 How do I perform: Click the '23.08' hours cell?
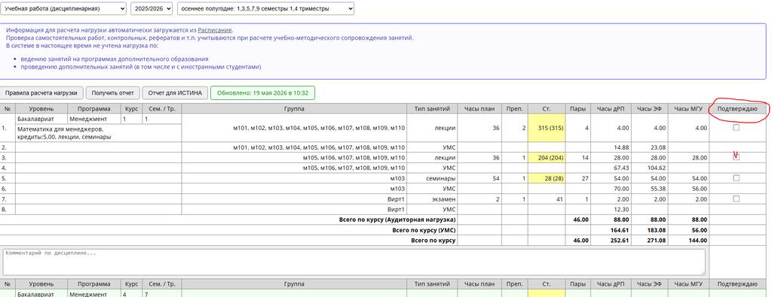(x=649, y=147)
